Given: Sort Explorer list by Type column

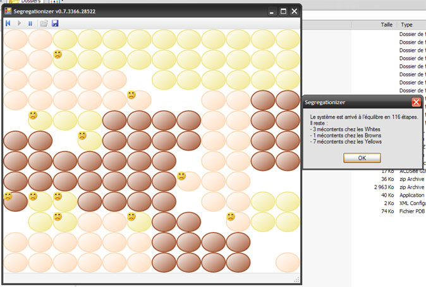Looking at the screenshot, I should [x=411, y=25].
